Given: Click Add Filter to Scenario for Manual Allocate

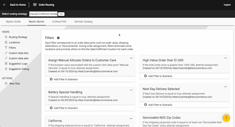Looking at the screenshot, I should coord(66,79).
